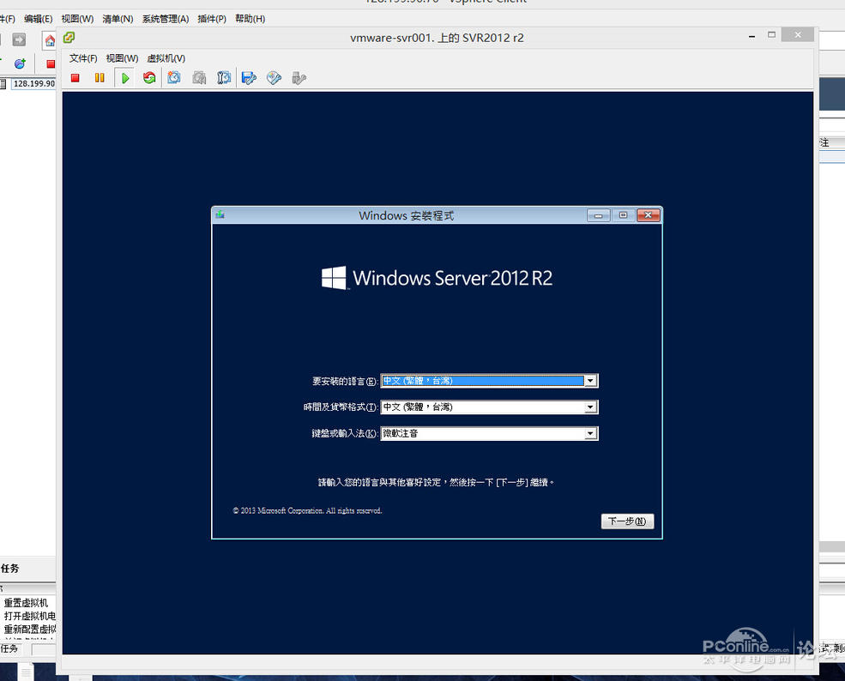
Task: Open the 清单(N) menu
Action: pos(118,19)
